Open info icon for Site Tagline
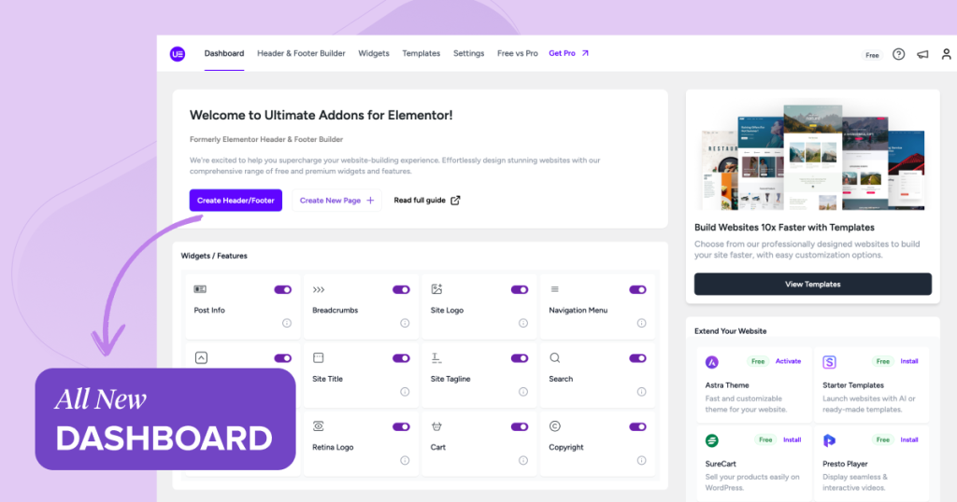Screen dimensions: 957x502 pyautogui.click(x=523, y=392)
